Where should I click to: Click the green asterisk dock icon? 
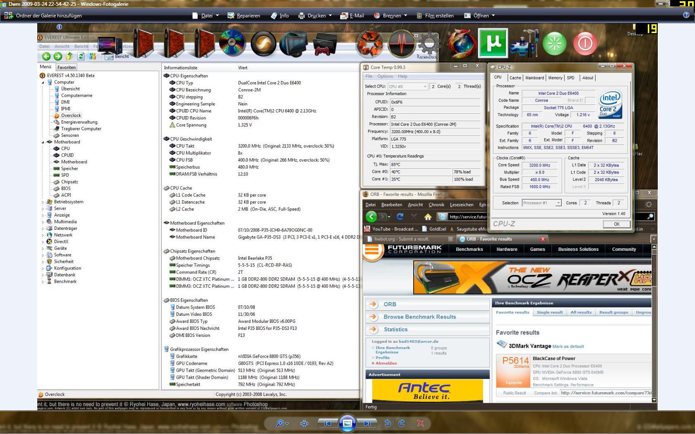coord(554,43)
